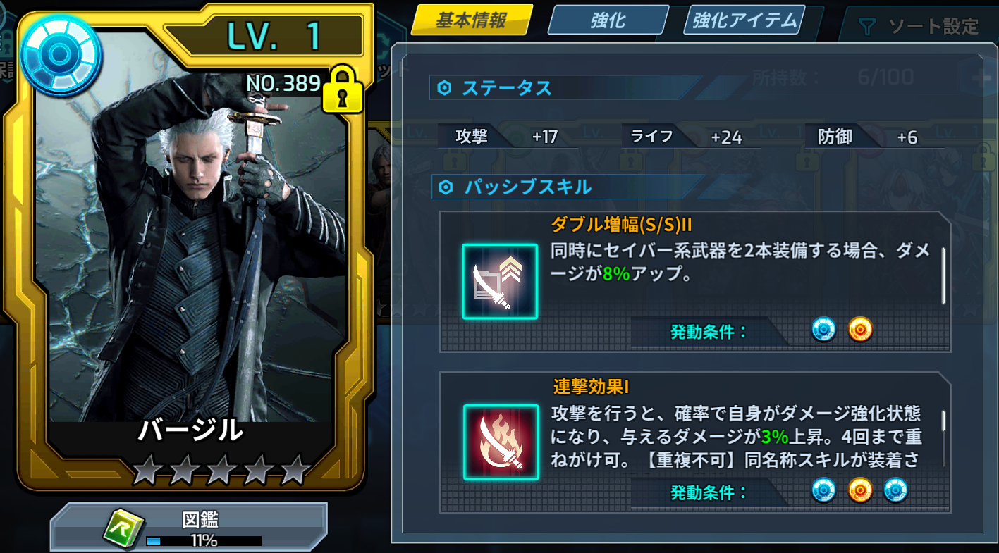Image resolution: width=999 pixels, height=553 pixels.
Task: Click the orange orb in ダブル増幅 conditions
Action: coord(860,329)
